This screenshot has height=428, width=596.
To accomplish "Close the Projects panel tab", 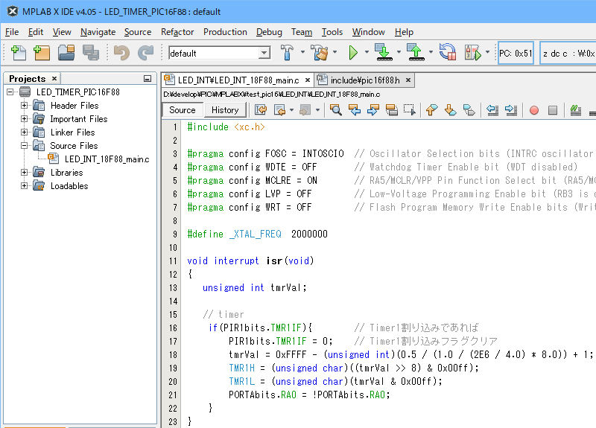I will [x=54, y=78].
